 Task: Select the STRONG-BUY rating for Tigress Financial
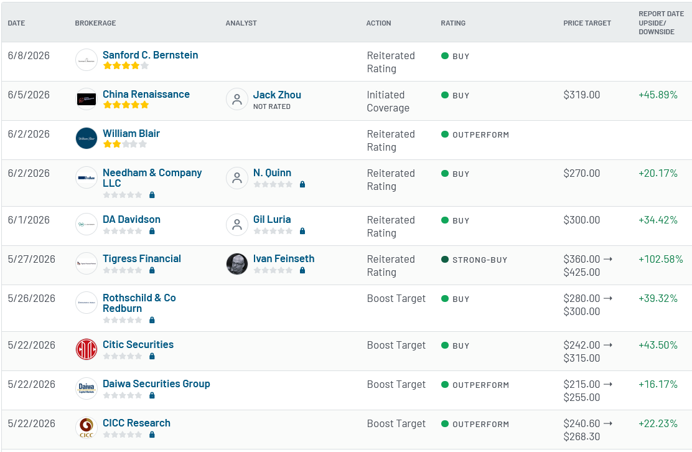pyautogui.click(x=474, y=260)
